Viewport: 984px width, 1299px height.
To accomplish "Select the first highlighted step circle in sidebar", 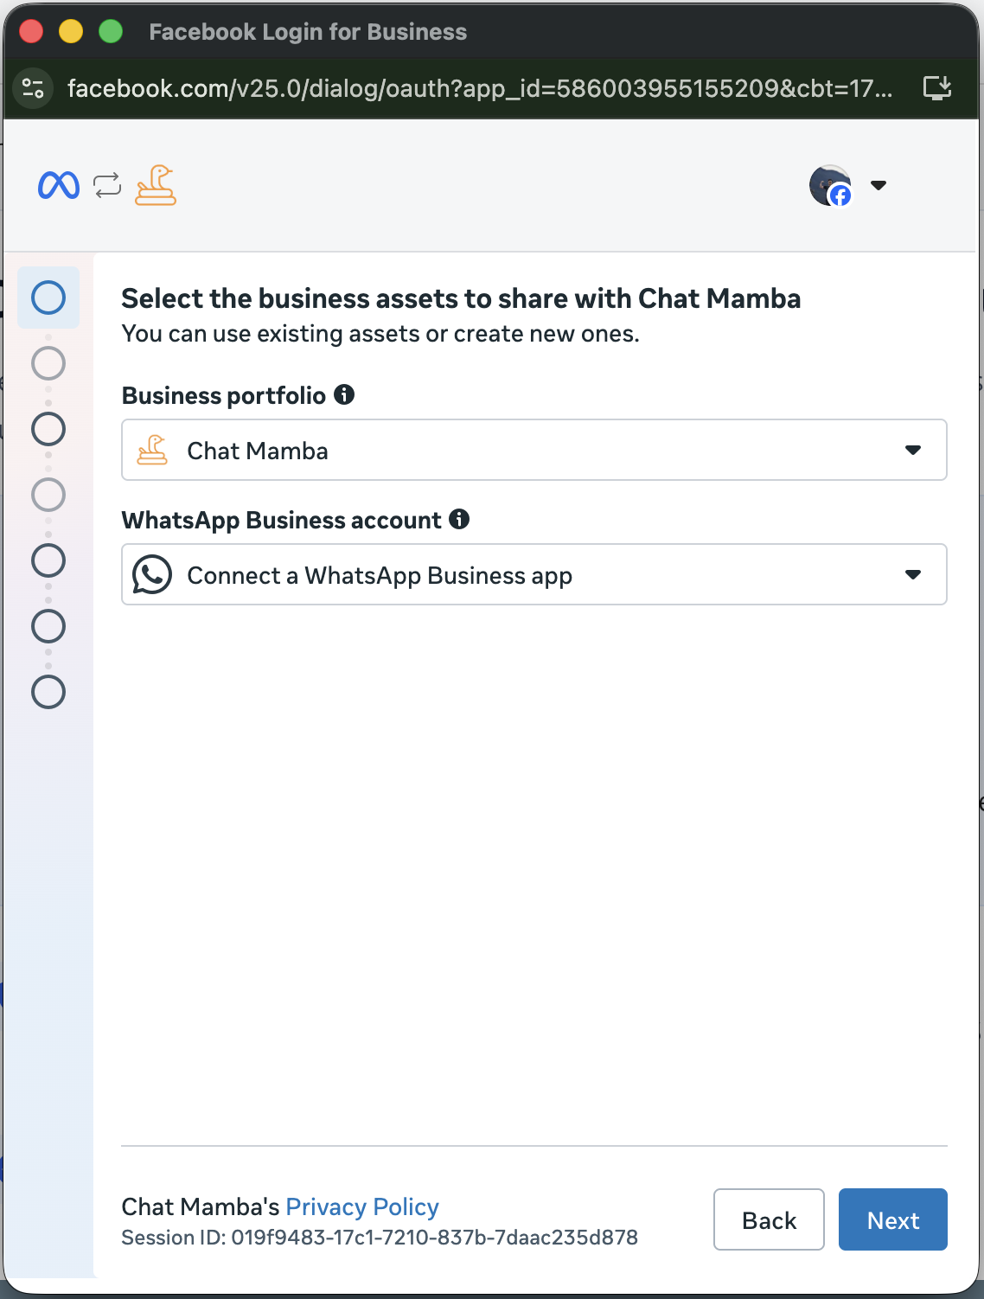I will pyautogui.click(x=48, y=298).
